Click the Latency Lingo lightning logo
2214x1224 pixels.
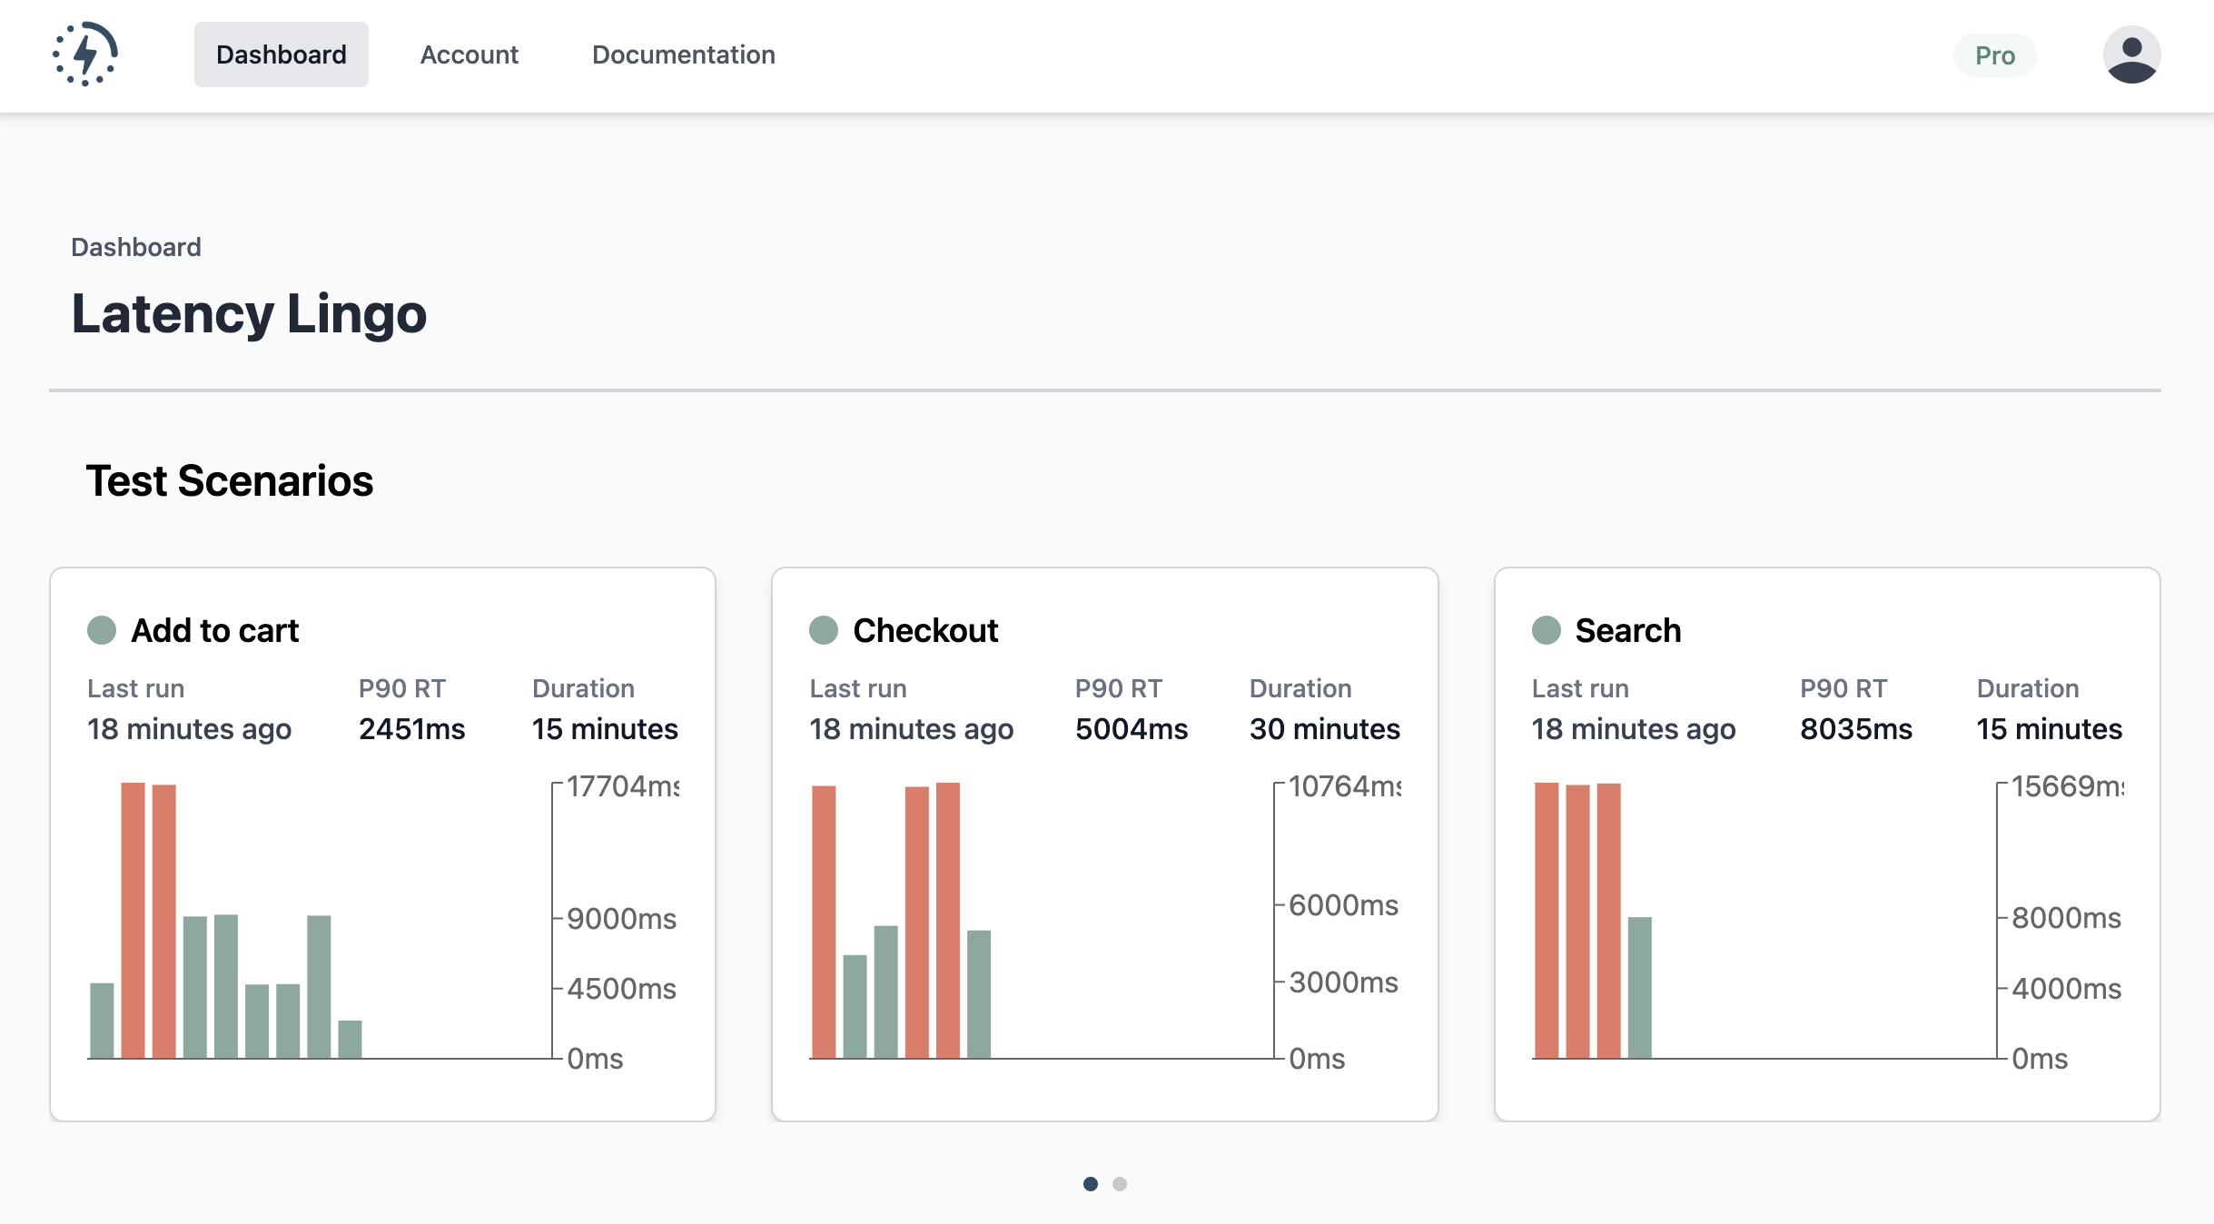pos(85,54)
